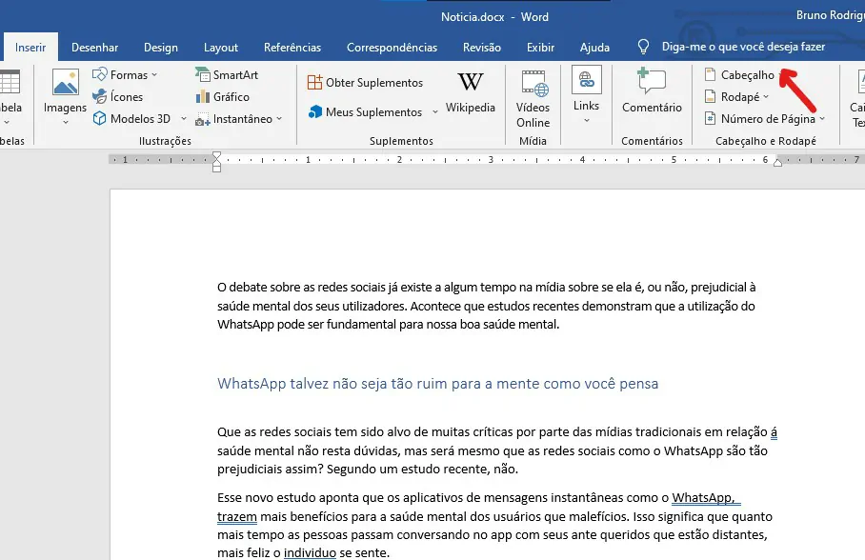Click Obter Suplementos store icon
The width and height of the screenshot is (865, 560).
314,82
